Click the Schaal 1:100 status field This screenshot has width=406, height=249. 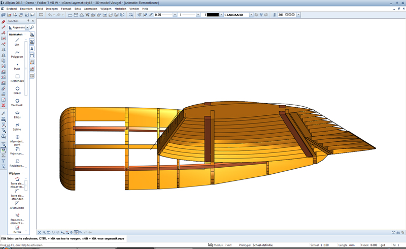(320, 245)
